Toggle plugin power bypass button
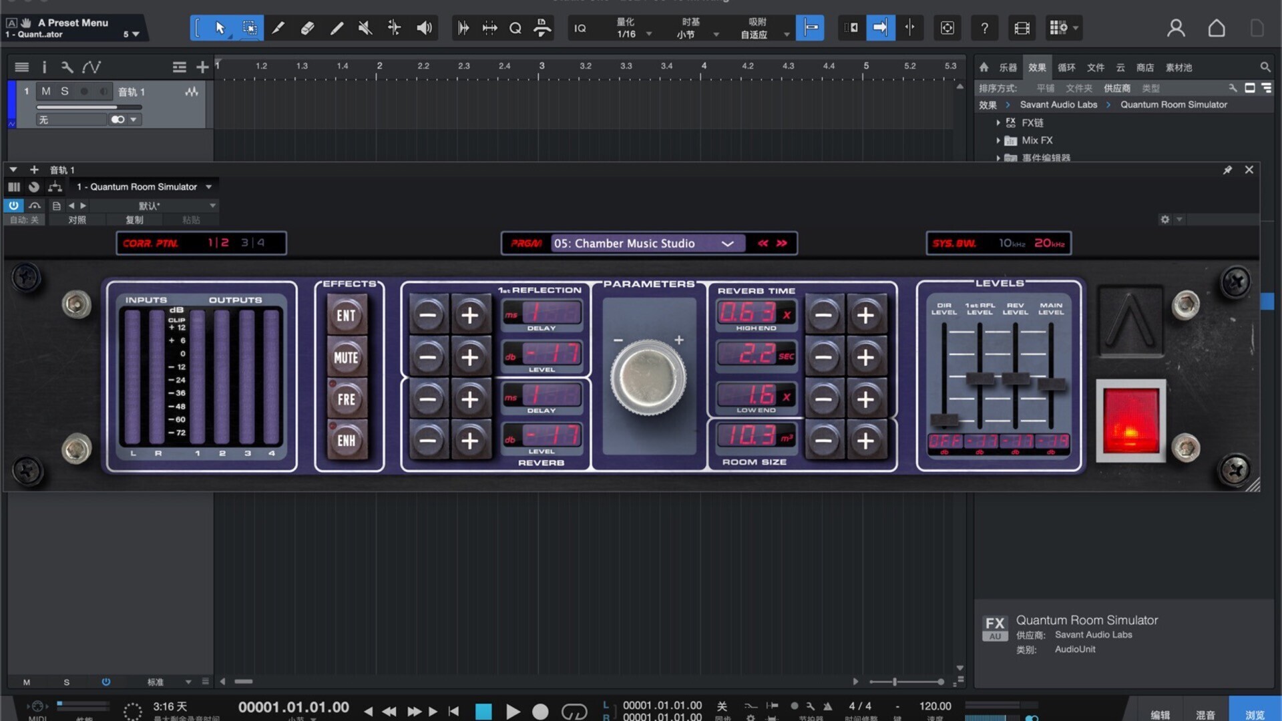The height and width of the screenshot is (721, 1282). click(x=13, y=206)
